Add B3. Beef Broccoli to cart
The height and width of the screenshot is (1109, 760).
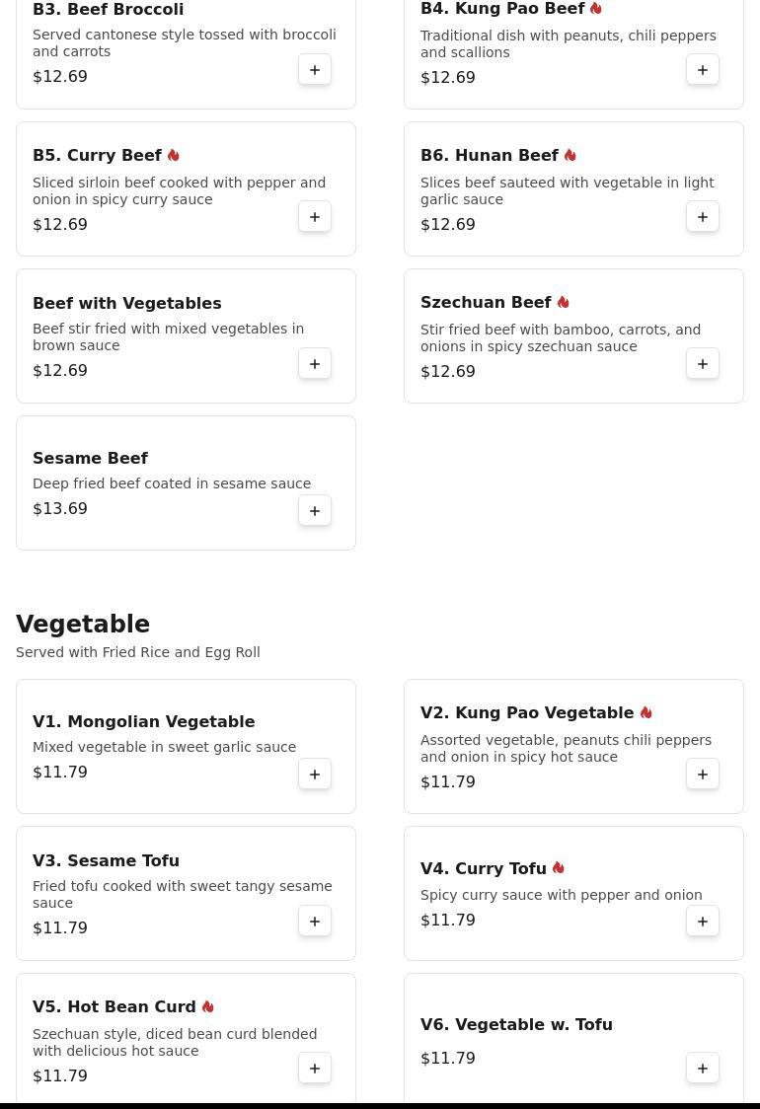coord(315,70)
